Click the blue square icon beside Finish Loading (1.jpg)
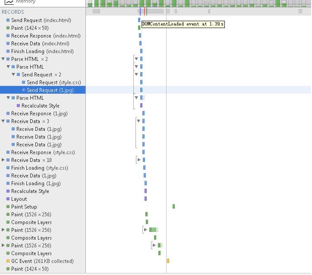Image resolution: width=312 pixels, height=275 pixels. click(8, 183)
